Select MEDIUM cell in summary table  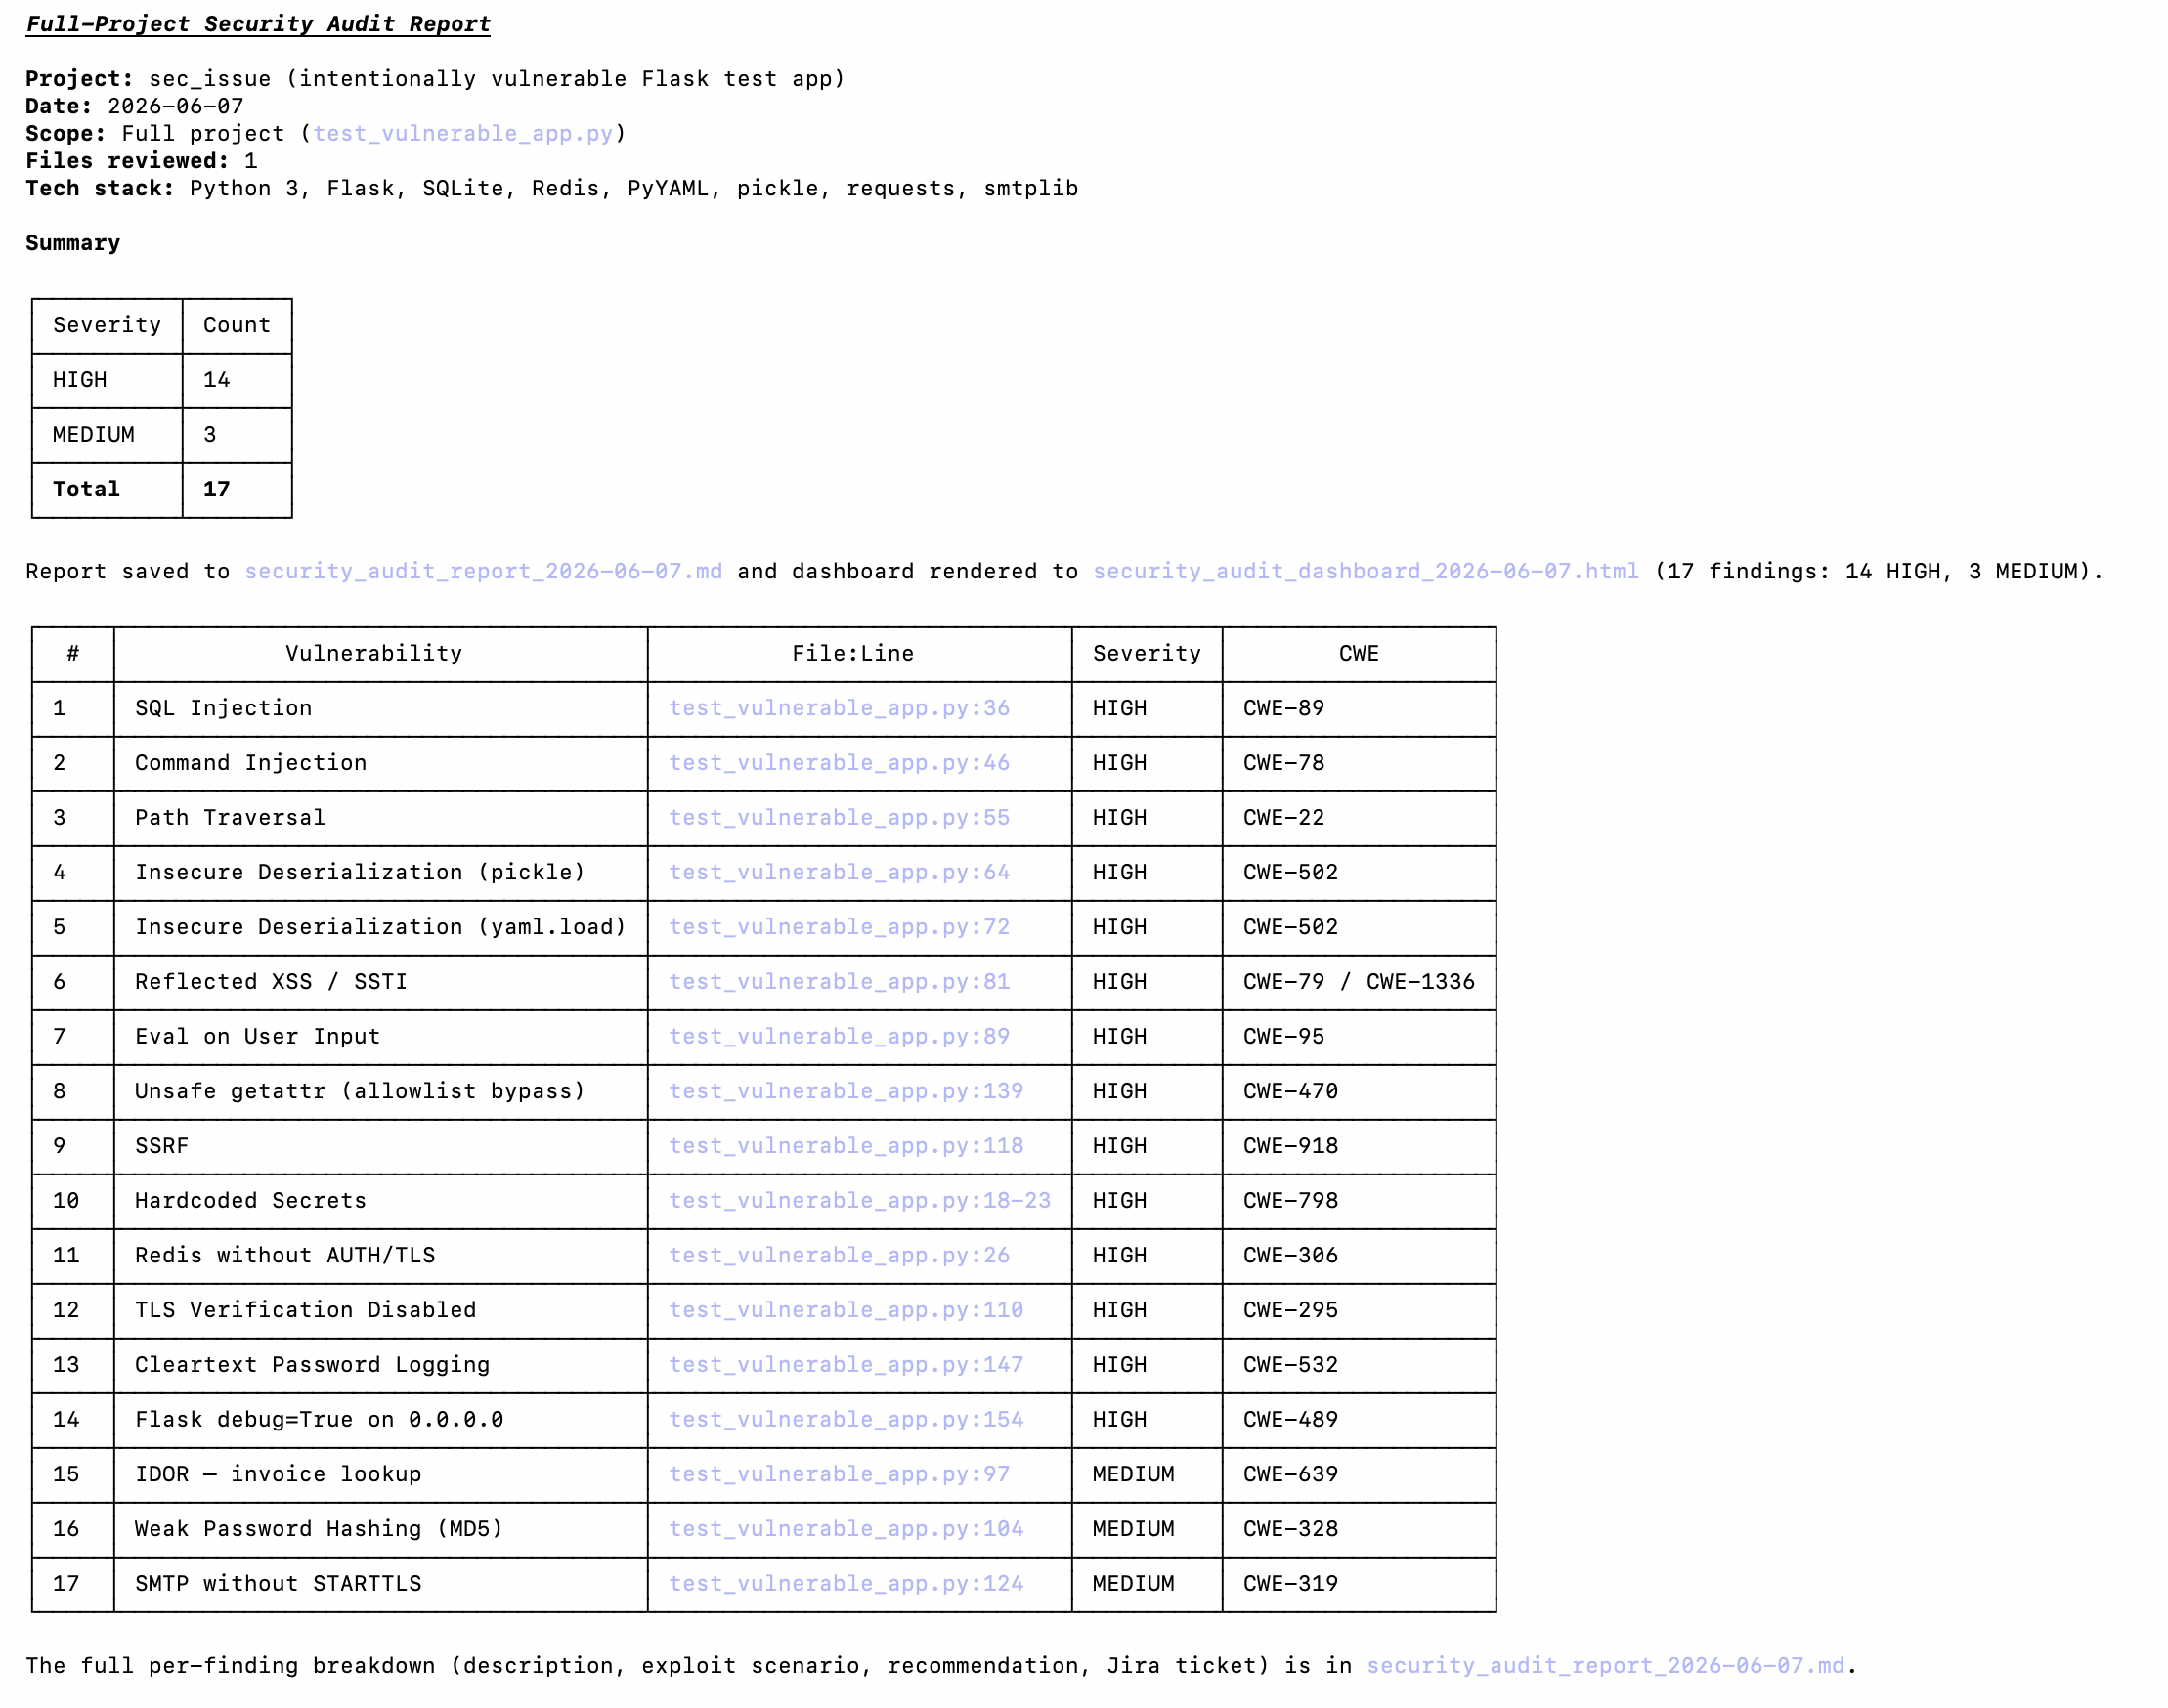point(108,435)
